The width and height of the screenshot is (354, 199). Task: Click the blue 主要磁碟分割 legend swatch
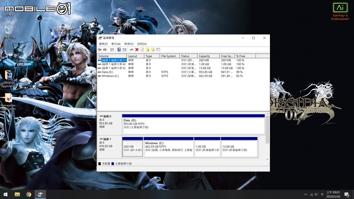[113, 164]
